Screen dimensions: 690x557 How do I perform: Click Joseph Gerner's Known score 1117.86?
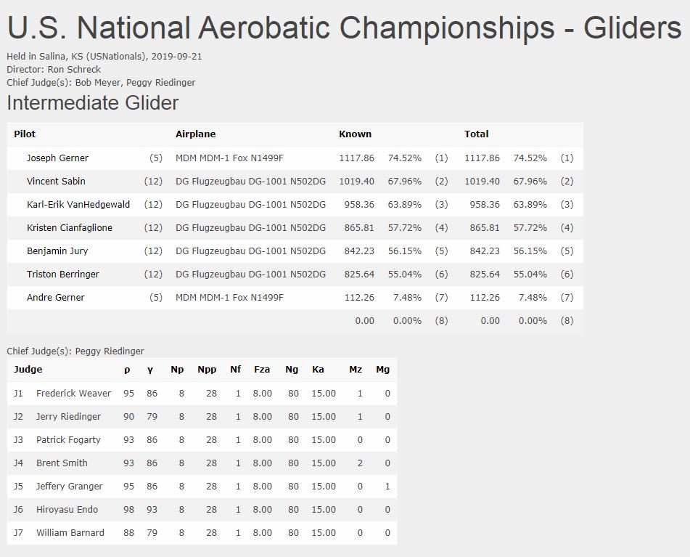tap(356, 158)
